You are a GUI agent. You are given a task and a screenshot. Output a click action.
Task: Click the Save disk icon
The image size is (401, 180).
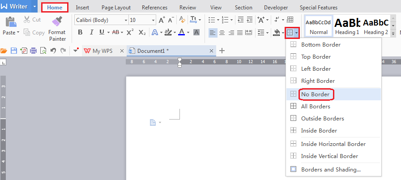[x=13, y=51]
